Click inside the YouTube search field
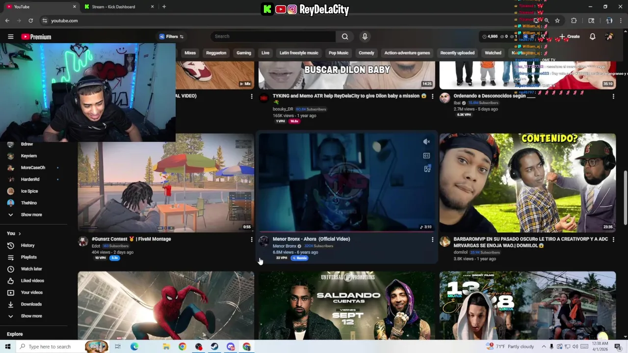Image resolution: width=628 pixels, height=353 pixels. click(x=273, y=36)
